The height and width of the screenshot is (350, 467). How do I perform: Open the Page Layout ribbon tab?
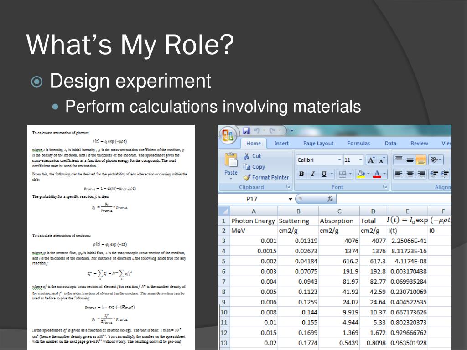(318, 144)
